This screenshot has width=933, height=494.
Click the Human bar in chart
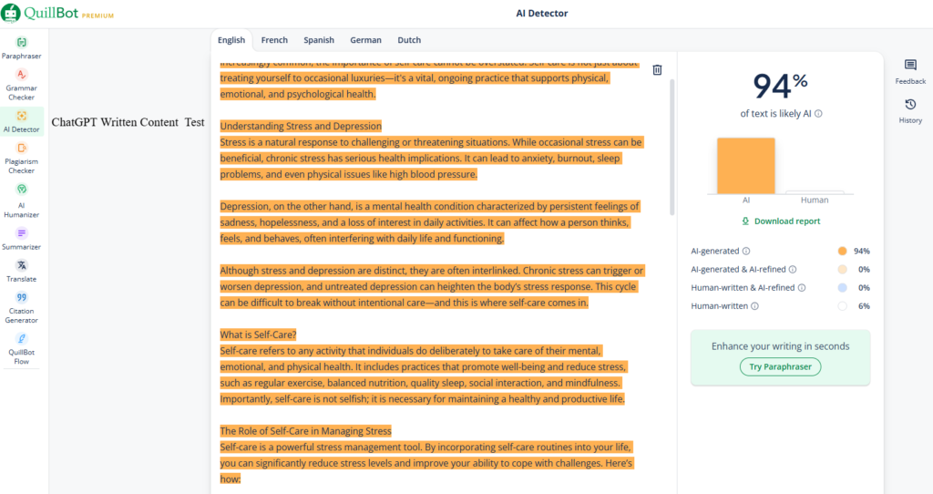click(x=815, y=192)
